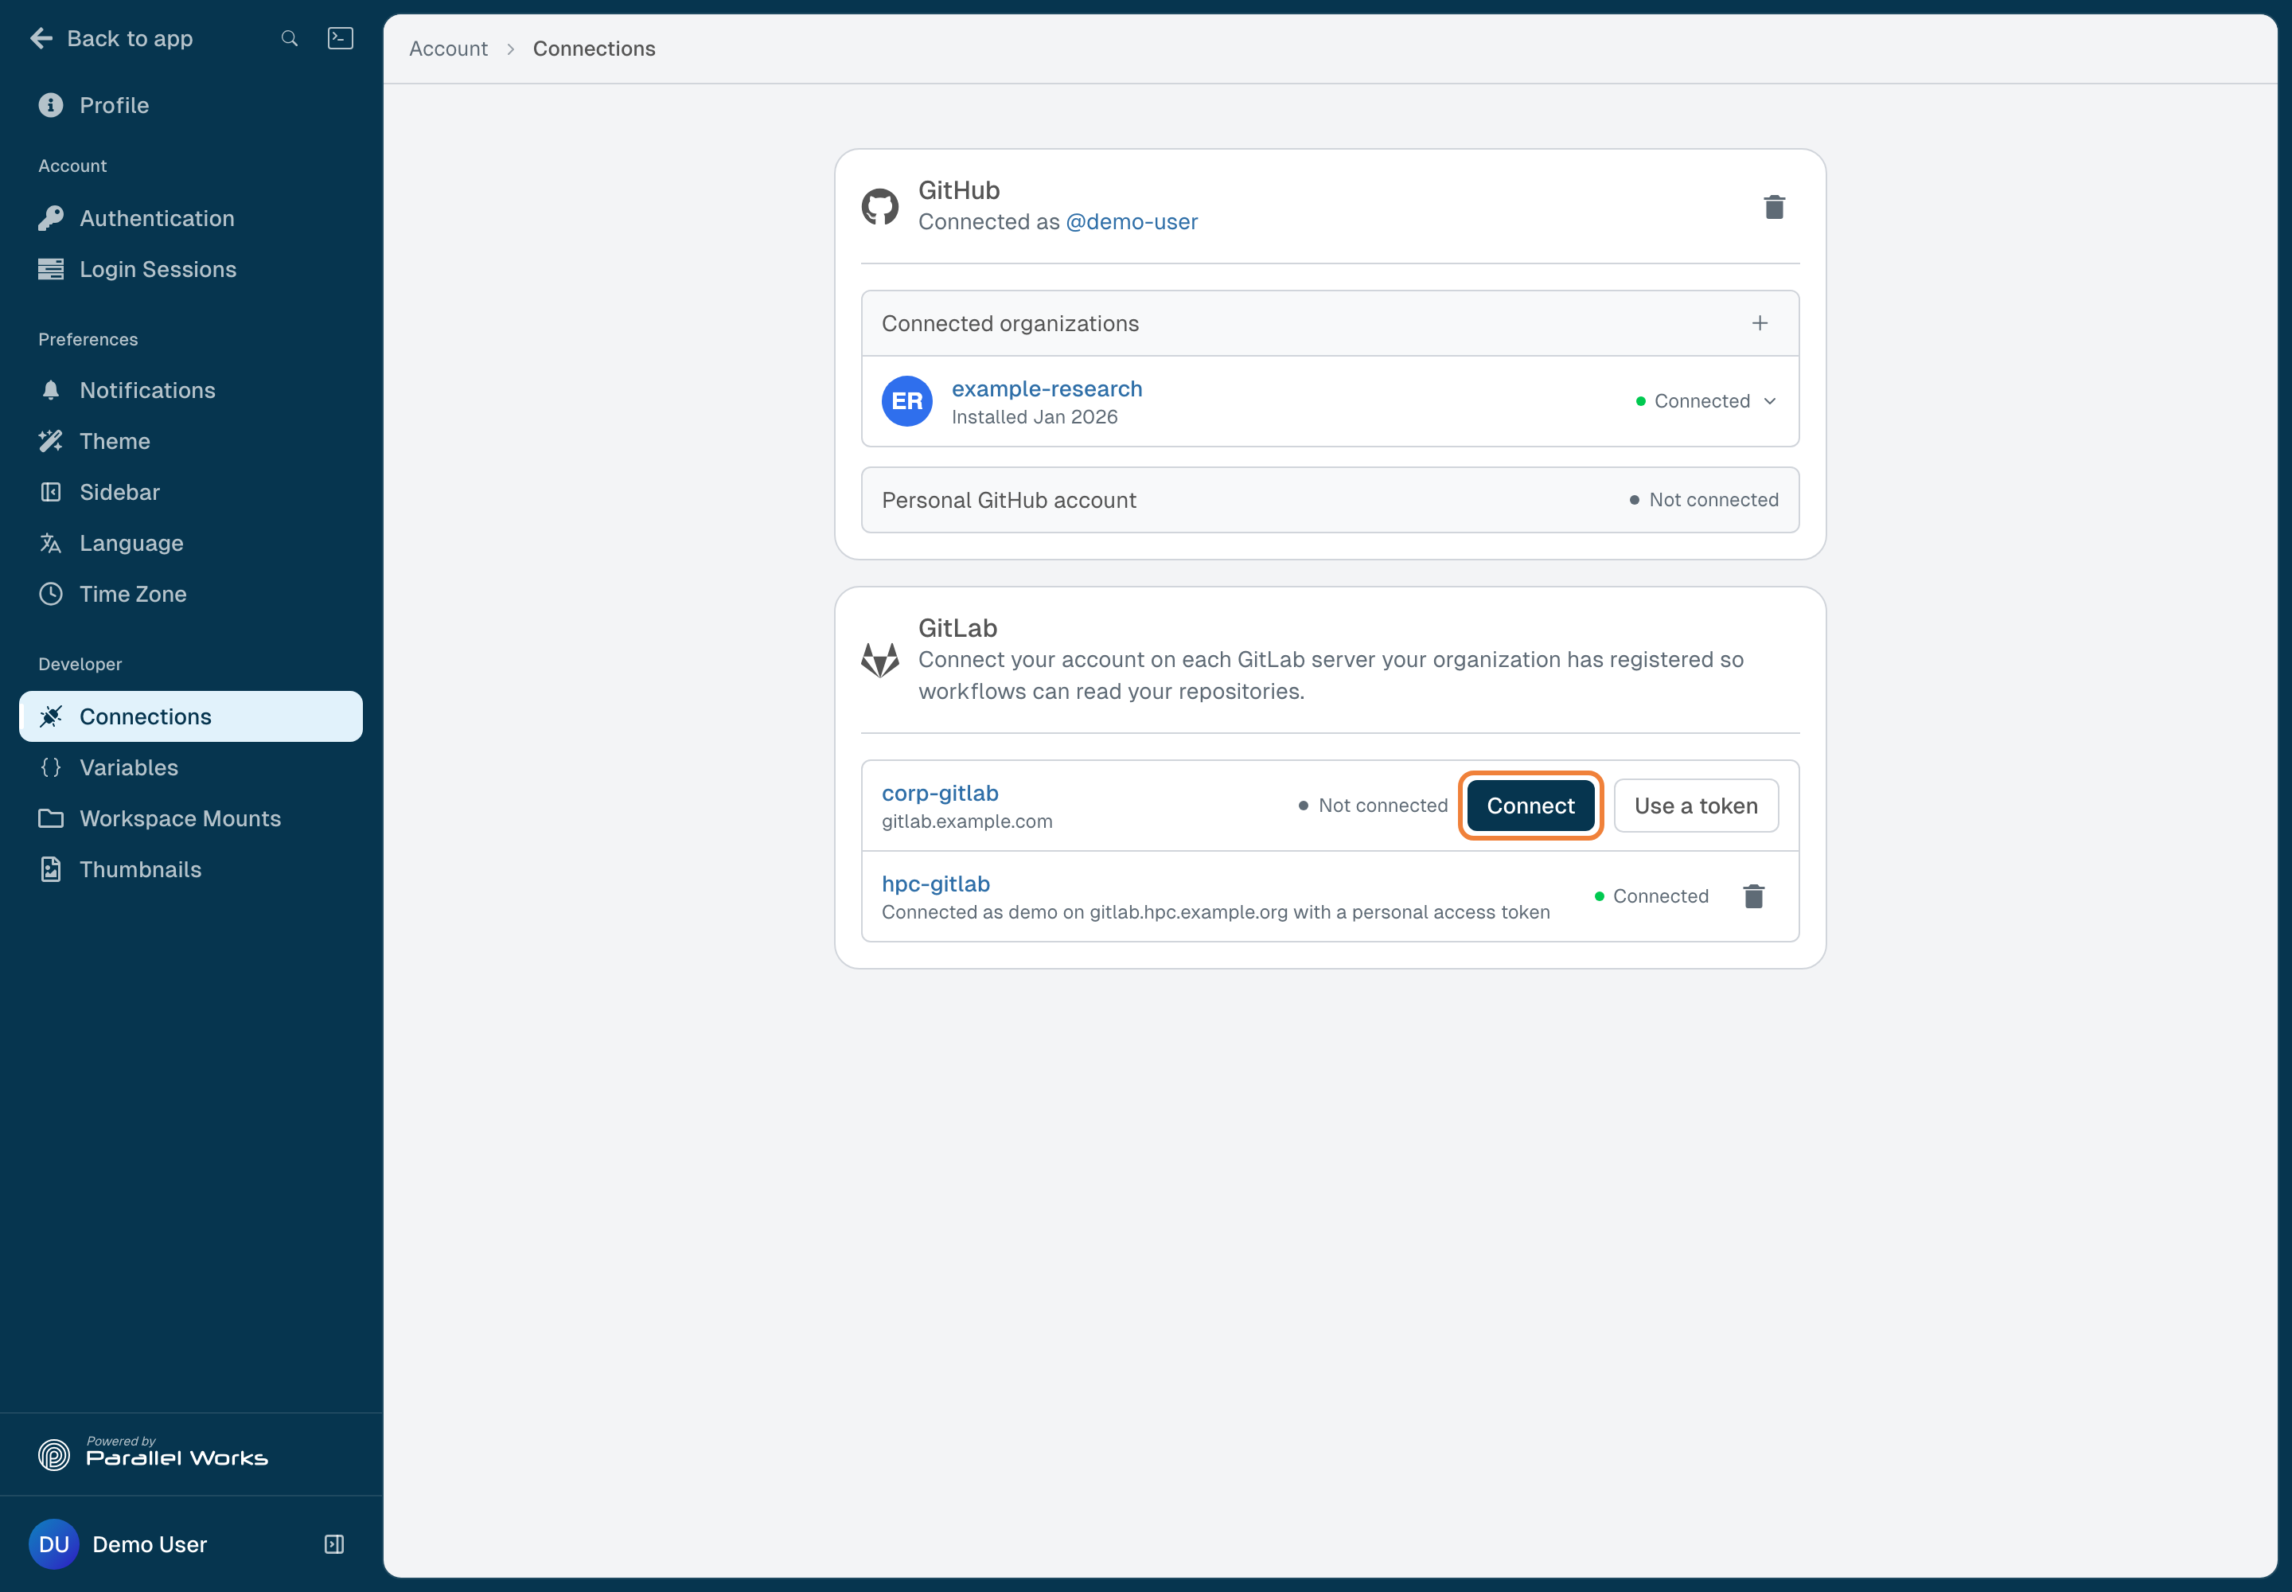Click the DU user avatar
The width and height of the screenshot is (2292, 1592).
(x=54, y=1544)
